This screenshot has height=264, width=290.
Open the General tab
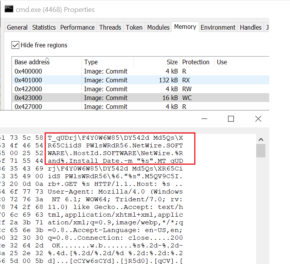17,27
